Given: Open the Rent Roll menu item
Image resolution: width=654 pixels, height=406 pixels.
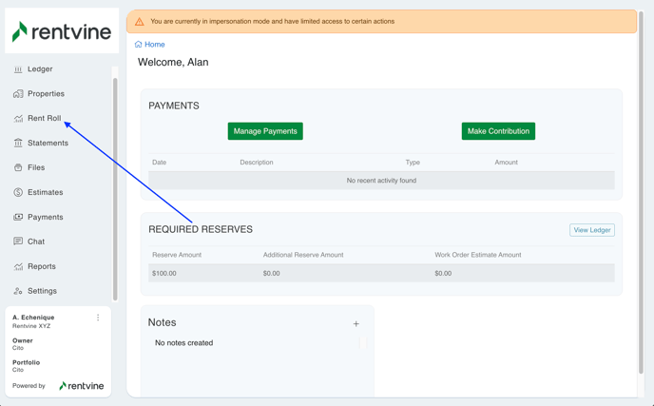Looking at the screenshot, I should click(x=44, y=119).
